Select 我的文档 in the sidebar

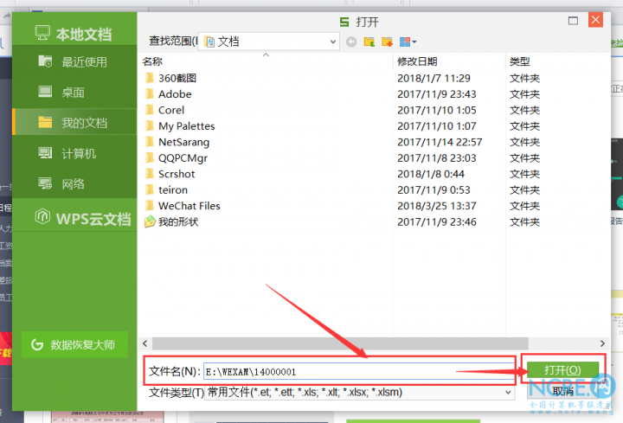coord(74,122)
